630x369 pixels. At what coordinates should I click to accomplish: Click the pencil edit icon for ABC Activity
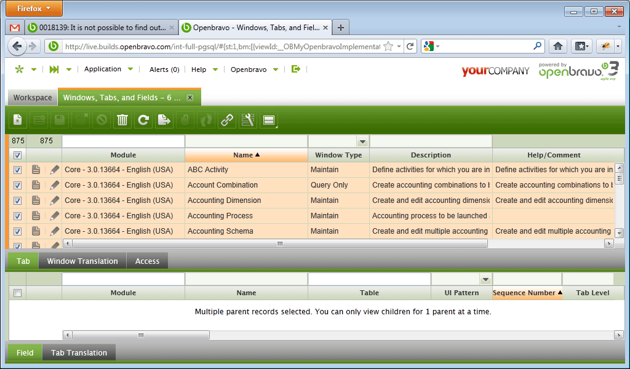coord(55,170)
